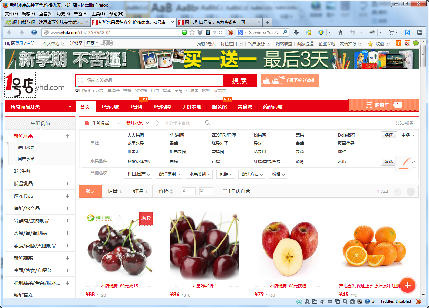Click the minimum price input box

coord(189,191)
